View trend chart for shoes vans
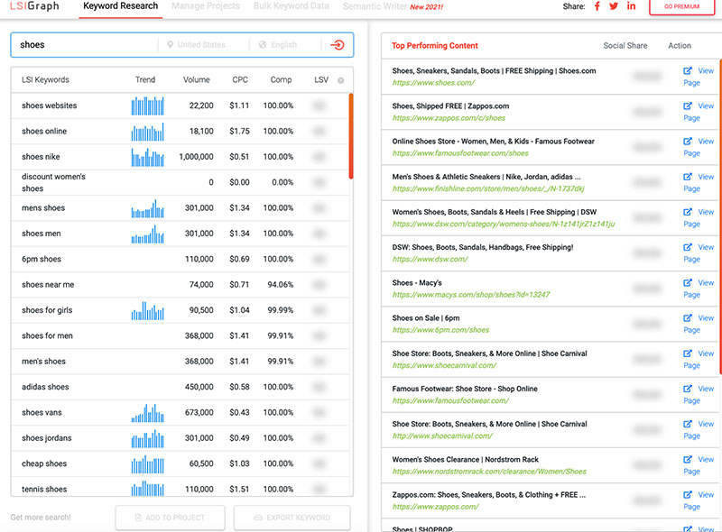The height and width of the screenshot is (532, 722). tap(147, 413)
